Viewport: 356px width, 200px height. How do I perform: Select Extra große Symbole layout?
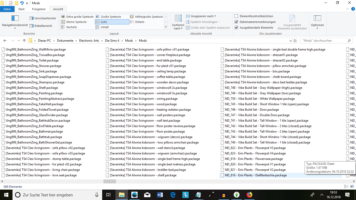click(77, 17)
